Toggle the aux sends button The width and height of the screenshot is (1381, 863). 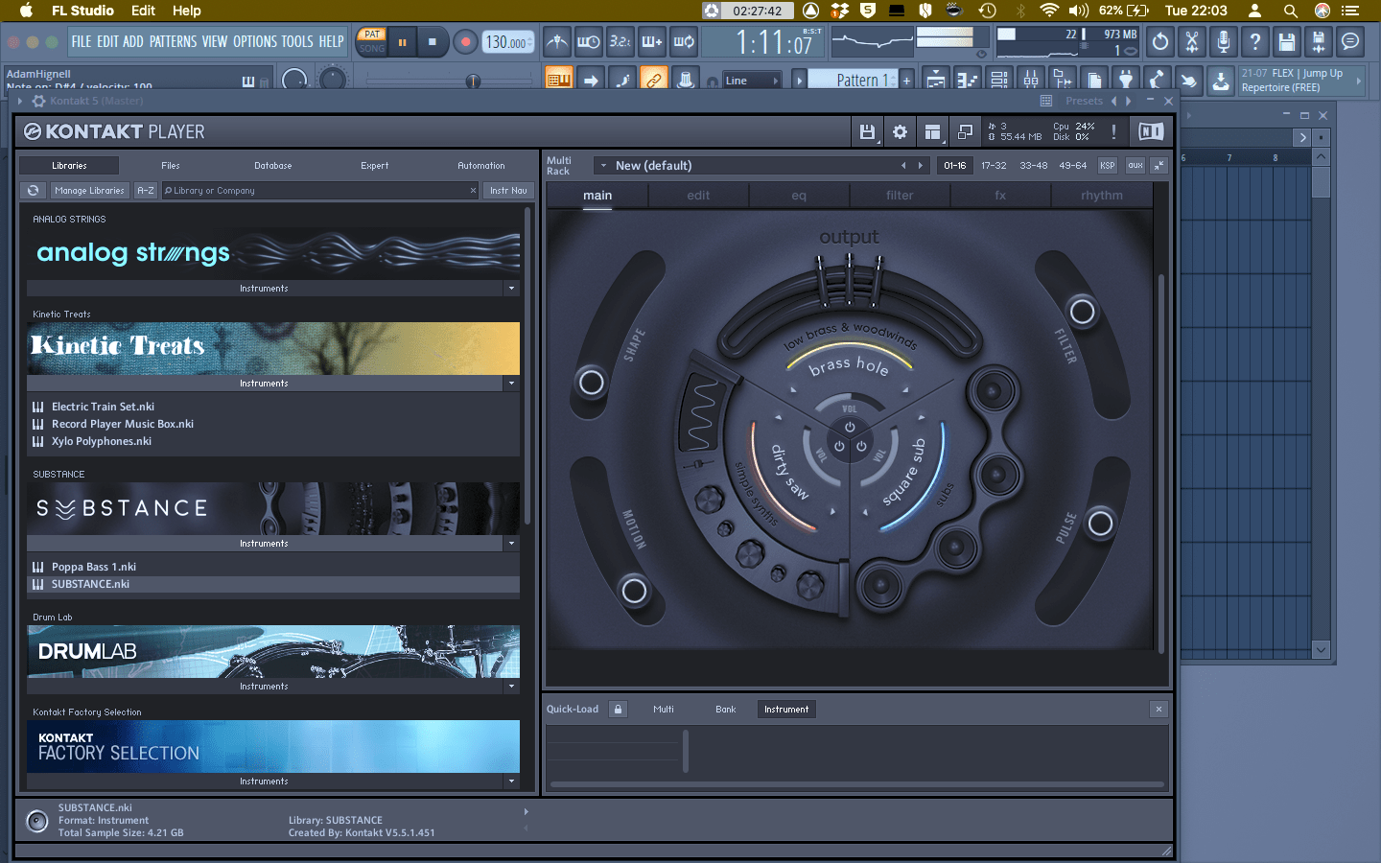coord(1135,166)
